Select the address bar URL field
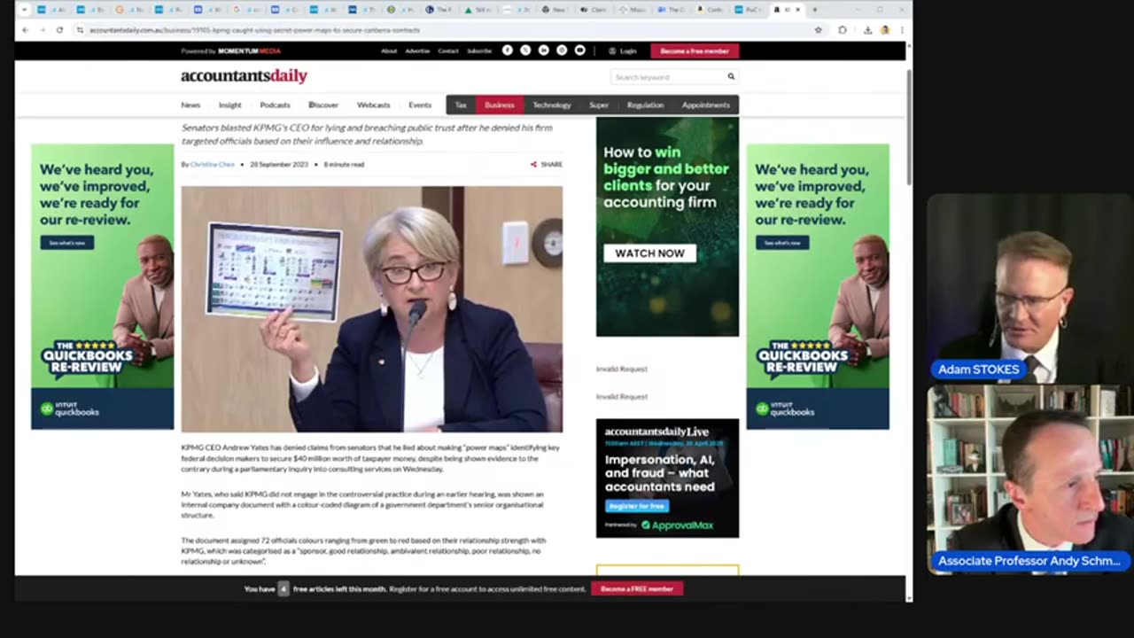Viewport: 1134px width, 638px height. pos(443,29)
